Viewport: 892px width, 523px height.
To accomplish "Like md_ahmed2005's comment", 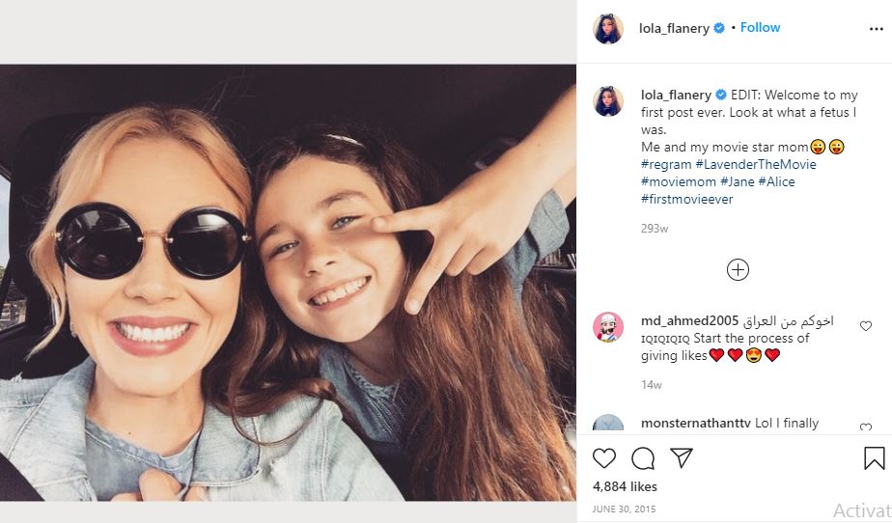I will pyautogui.click(x=865, y=326).
